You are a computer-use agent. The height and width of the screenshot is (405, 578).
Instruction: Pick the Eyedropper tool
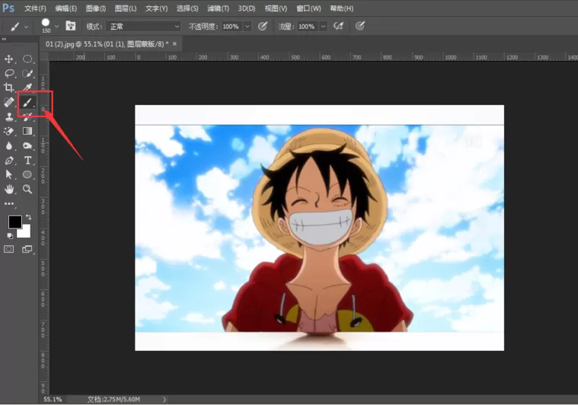point(27,88)
